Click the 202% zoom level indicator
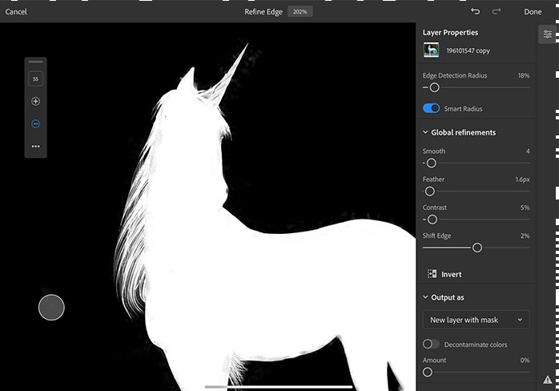The height and width of the screenshot is (391, 559). tap(300, 12)
